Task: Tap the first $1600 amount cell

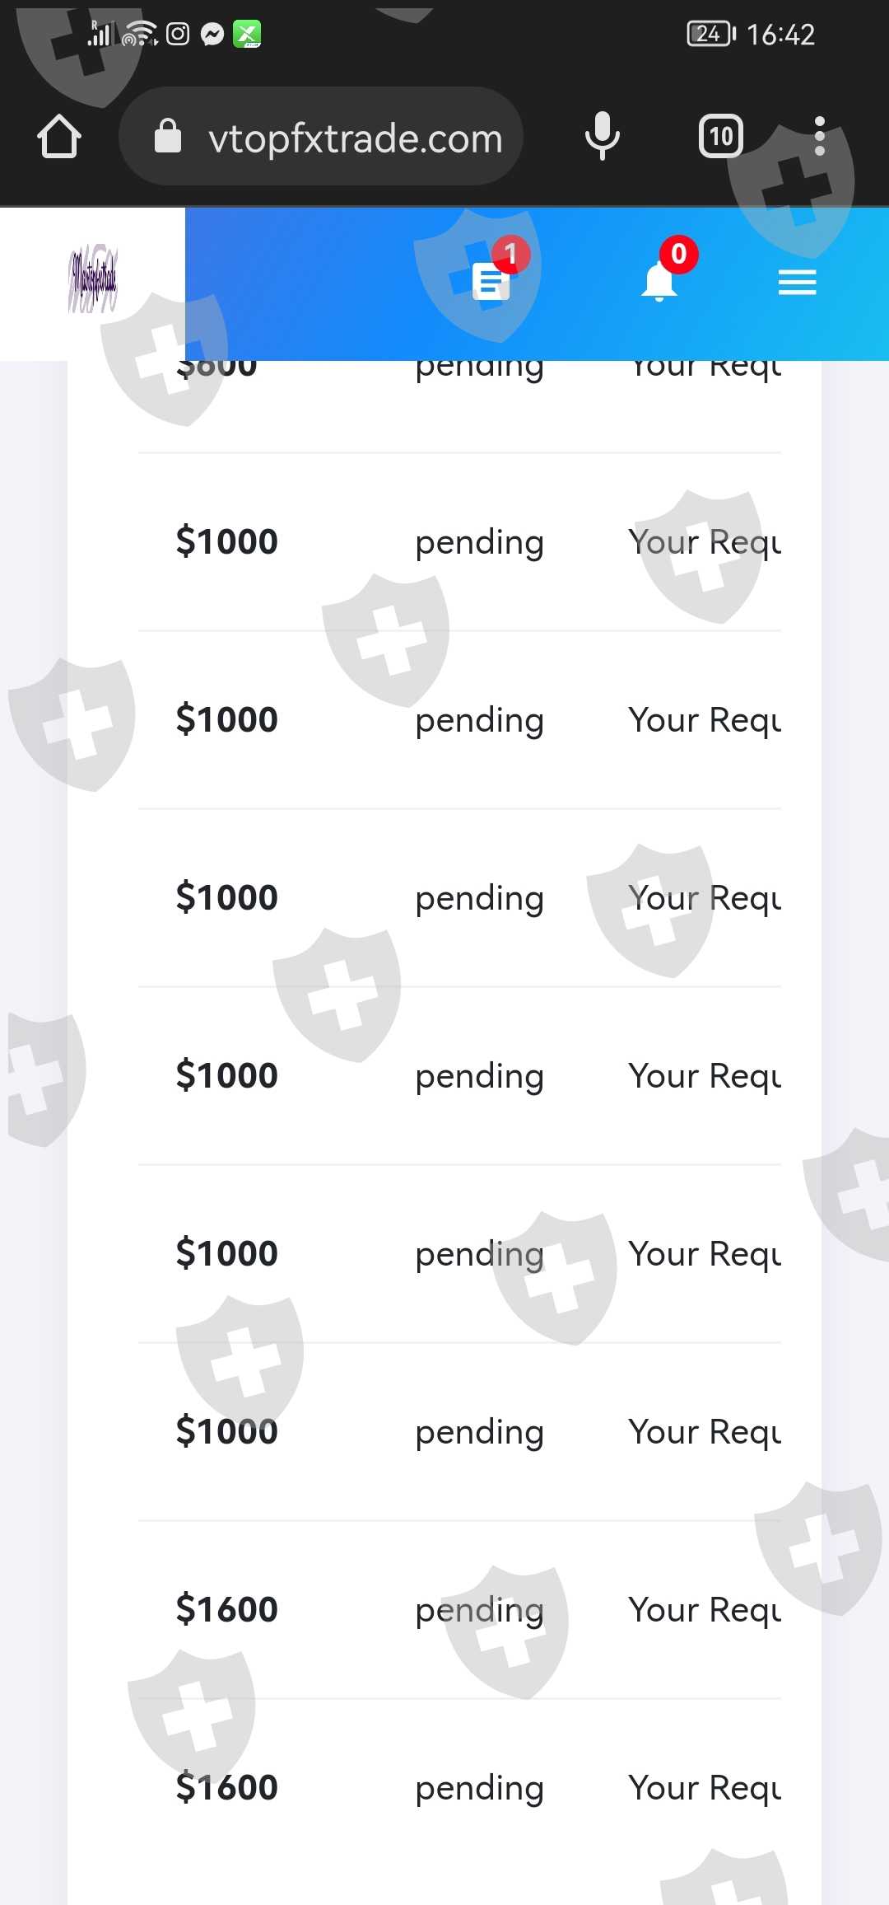Action: click(x=227, y=1609)
